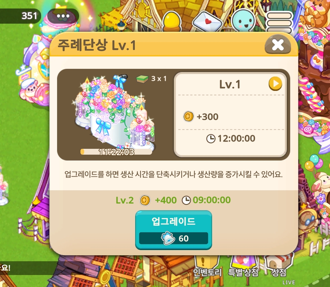Click the green 3 x 1 tile size icon

pos(142,79)
